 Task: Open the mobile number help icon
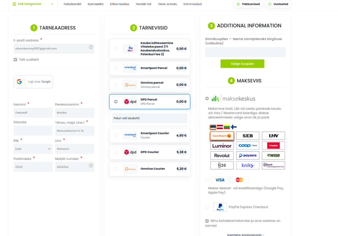[91, 166]
